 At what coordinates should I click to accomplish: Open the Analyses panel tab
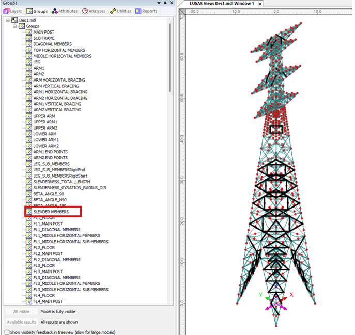(x=94, y=11)
